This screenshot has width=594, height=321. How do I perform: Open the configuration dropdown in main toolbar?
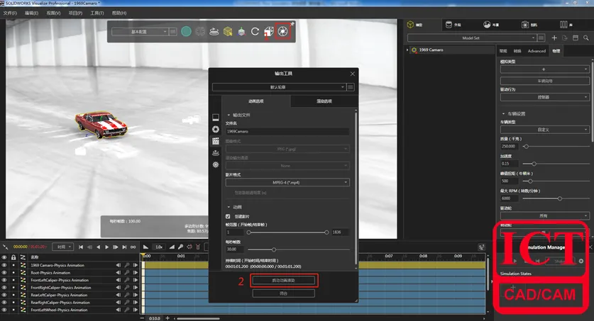click(139, 32)
